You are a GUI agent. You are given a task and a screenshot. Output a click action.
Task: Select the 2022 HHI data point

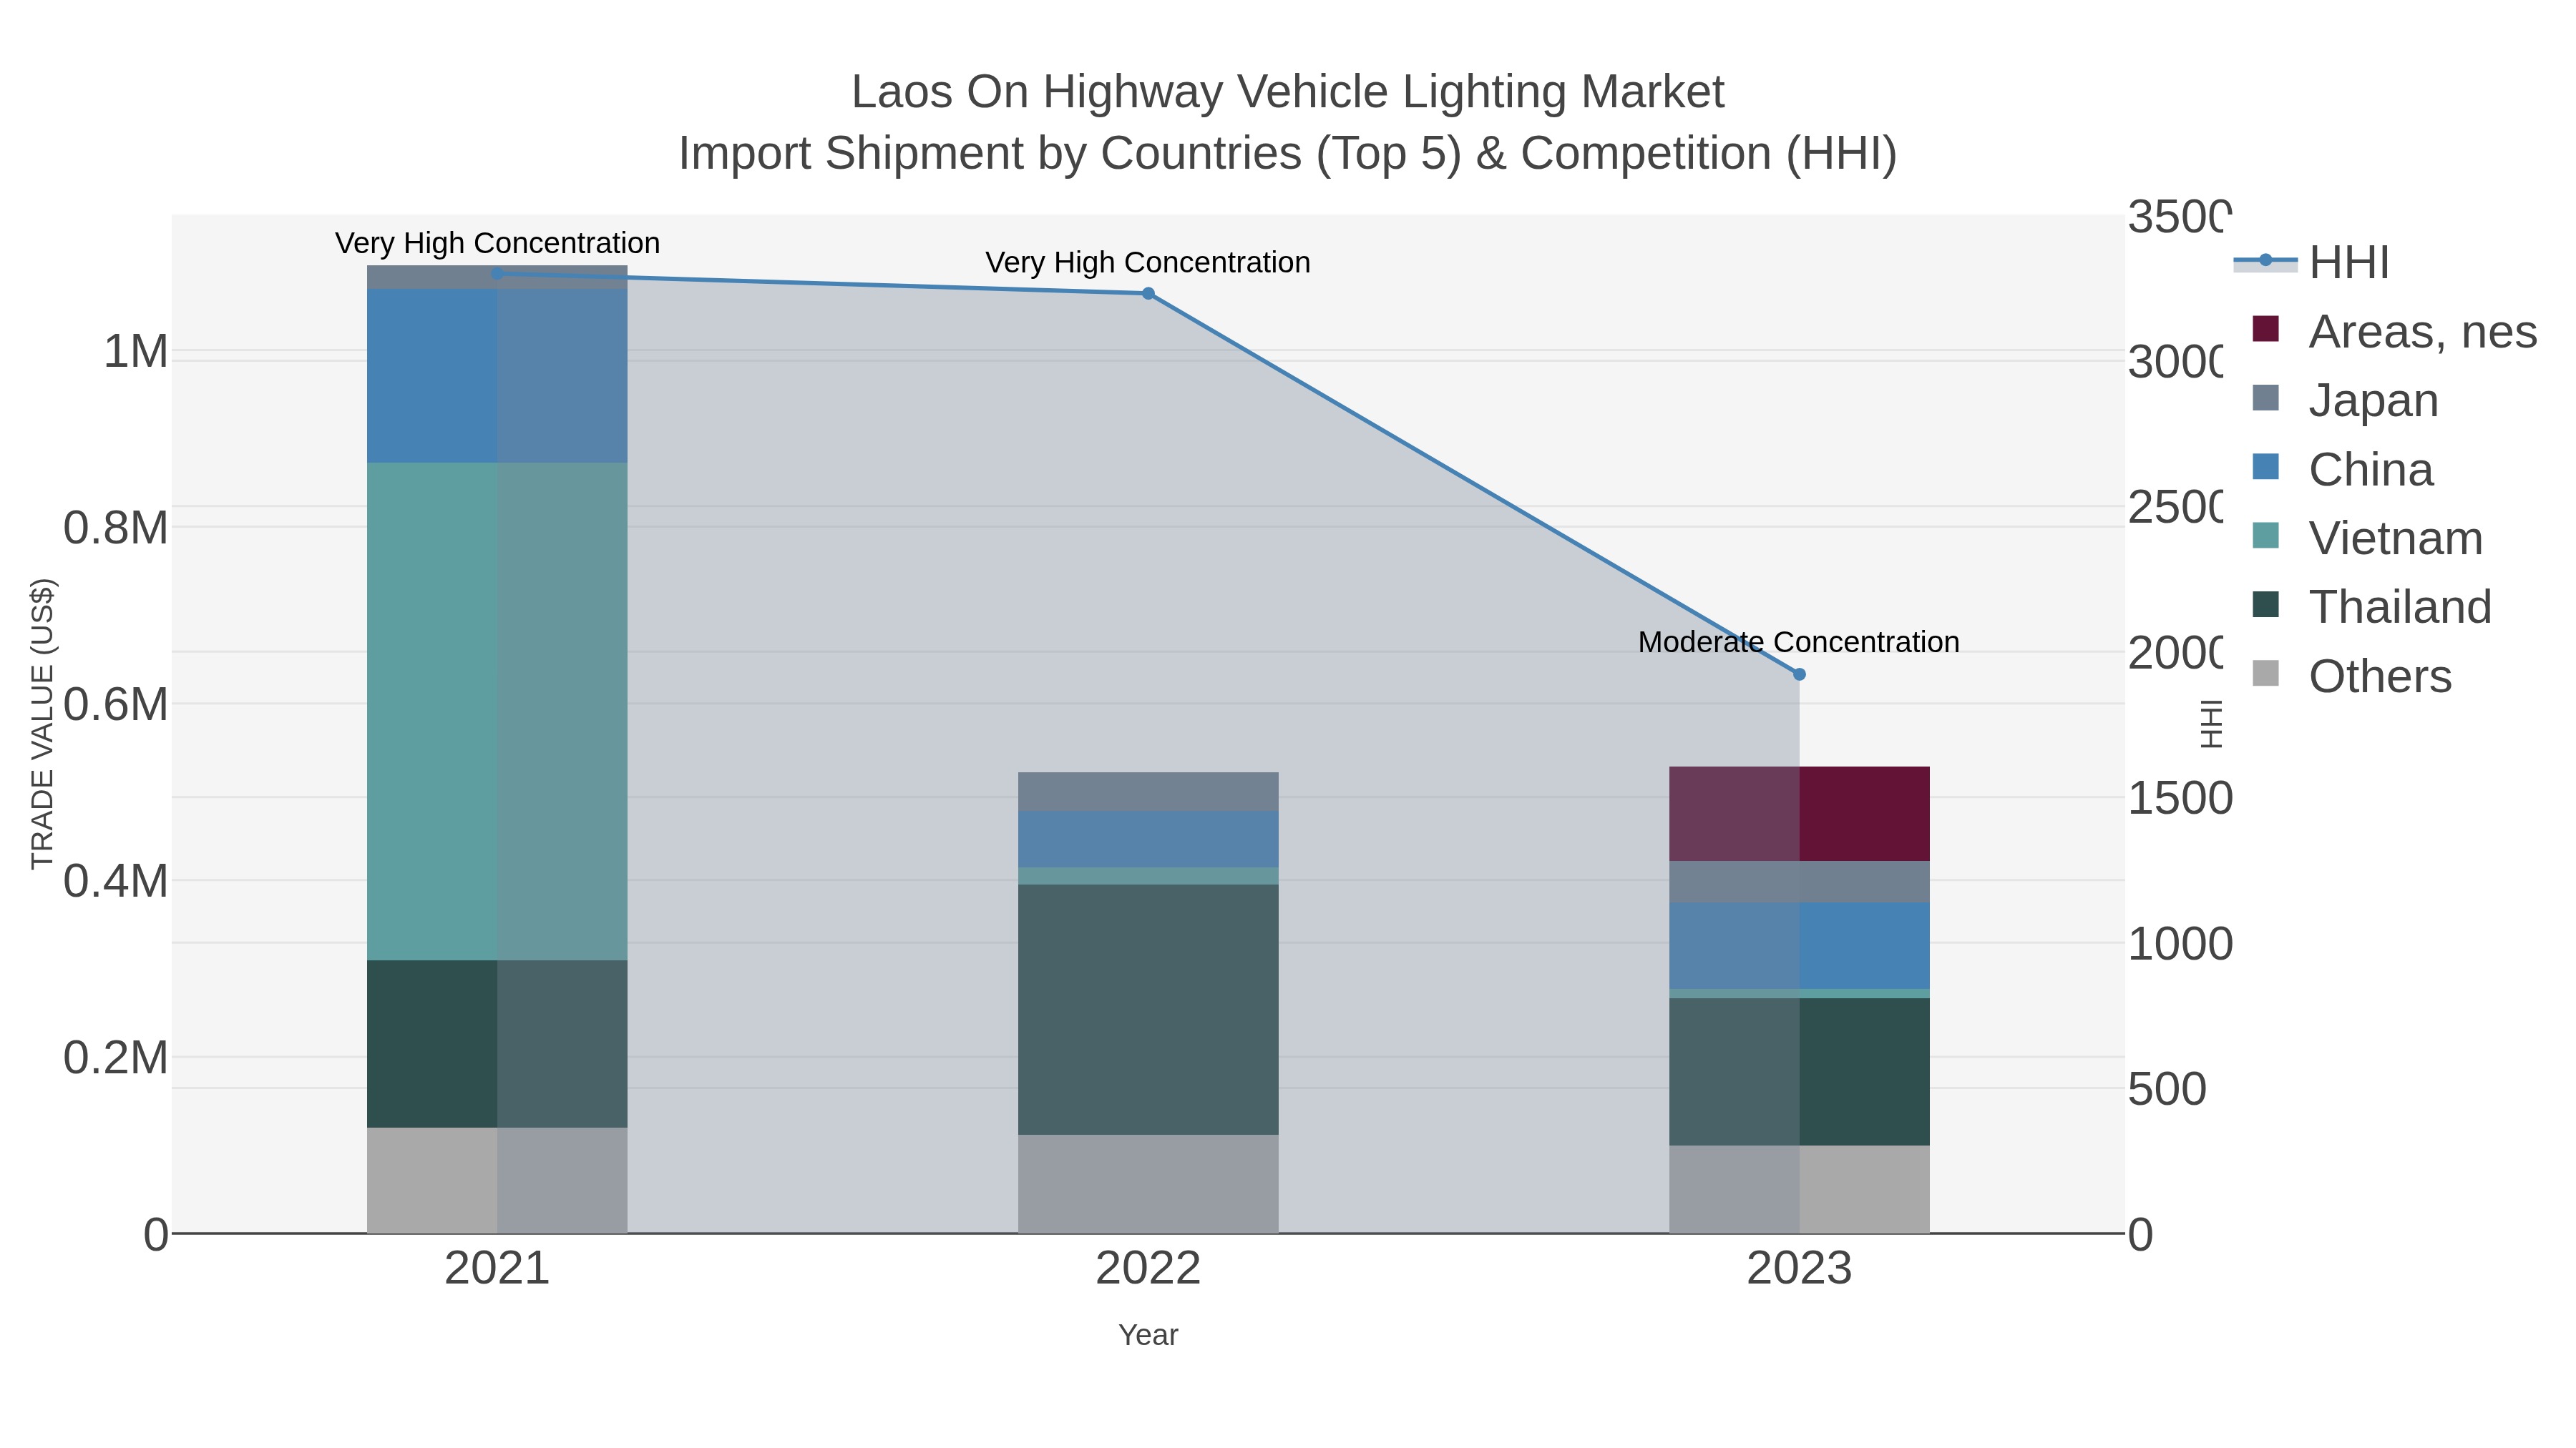(1148, 294)
